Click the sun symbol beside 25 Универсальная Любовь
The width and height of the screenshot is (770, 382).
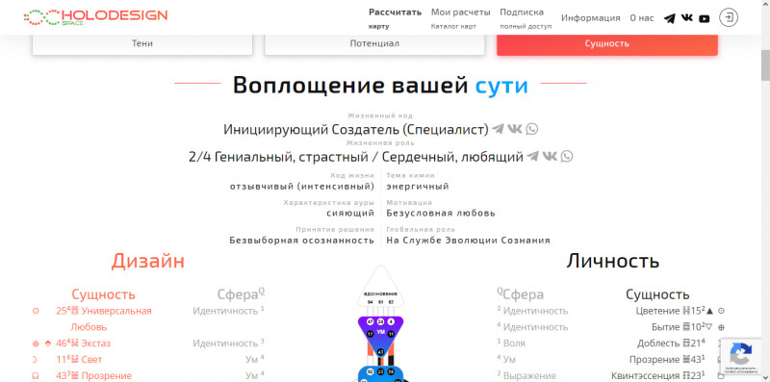(36, 311)
